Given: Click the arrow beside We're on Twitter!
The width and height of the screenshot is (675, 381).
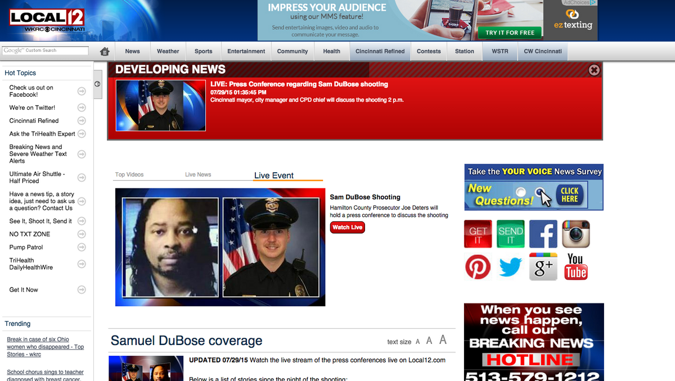Looking at the screenshot, I should 82,107.
